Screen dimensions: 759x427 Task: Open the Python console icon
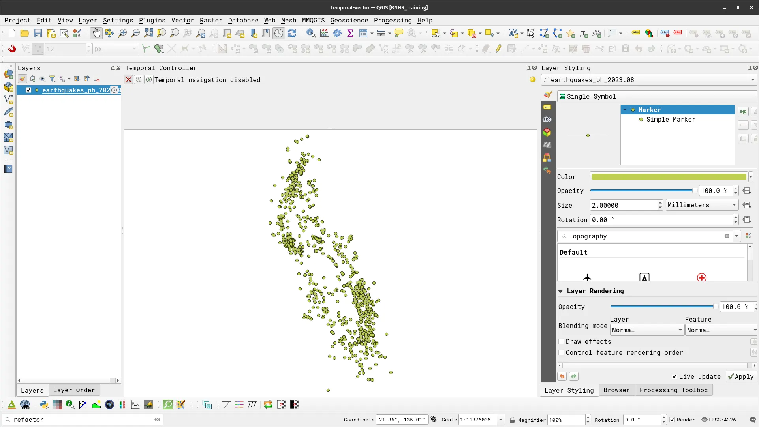coord(44,405)
